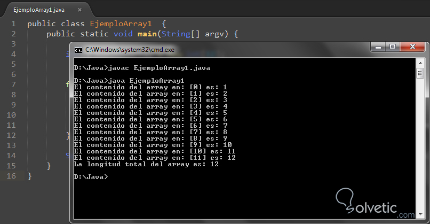Click the 'void' keyword in code
This screenshot has width=430, height=224.
[x=123, y=34]
